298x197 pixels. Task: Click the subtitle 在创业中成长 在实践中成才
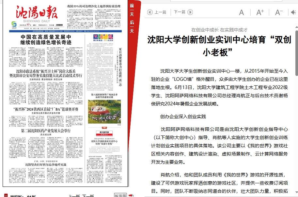219,30
